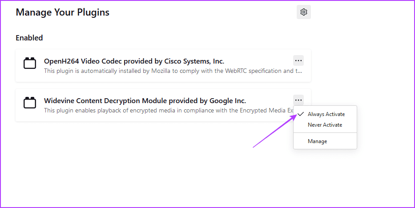Open the Widevine Content Decryption Module title

(x=145, y=101)
